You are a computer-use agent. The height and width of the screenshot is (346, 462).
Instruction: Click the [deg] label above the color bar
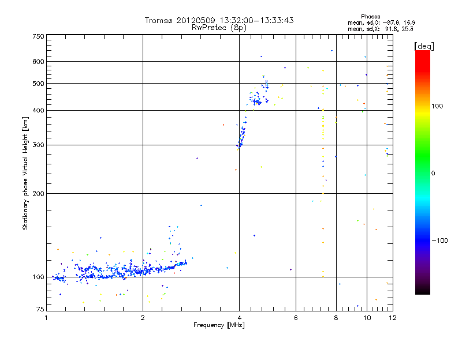[x=424, y=46]
